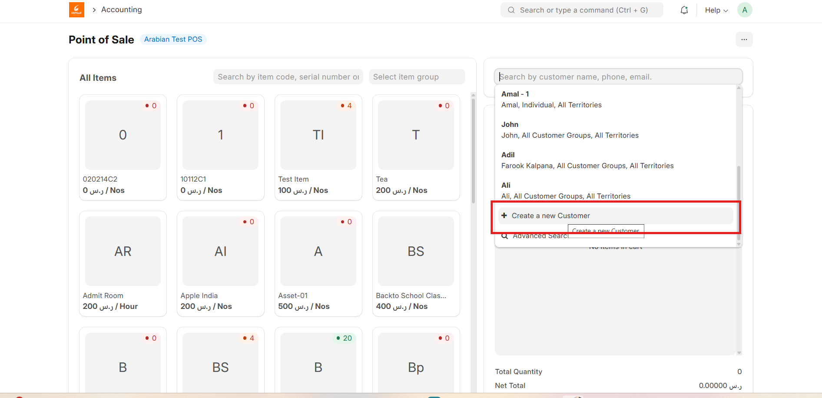Click Asset-01 price 500 / Nos

(304, 306)
